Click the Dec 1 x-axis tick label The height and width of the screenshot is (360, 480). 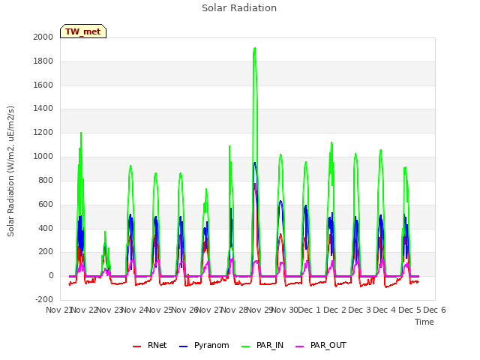point(309,310)
